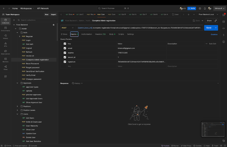Open the History sidebar panel
The image size is (227, 147).
coord(6,36)
